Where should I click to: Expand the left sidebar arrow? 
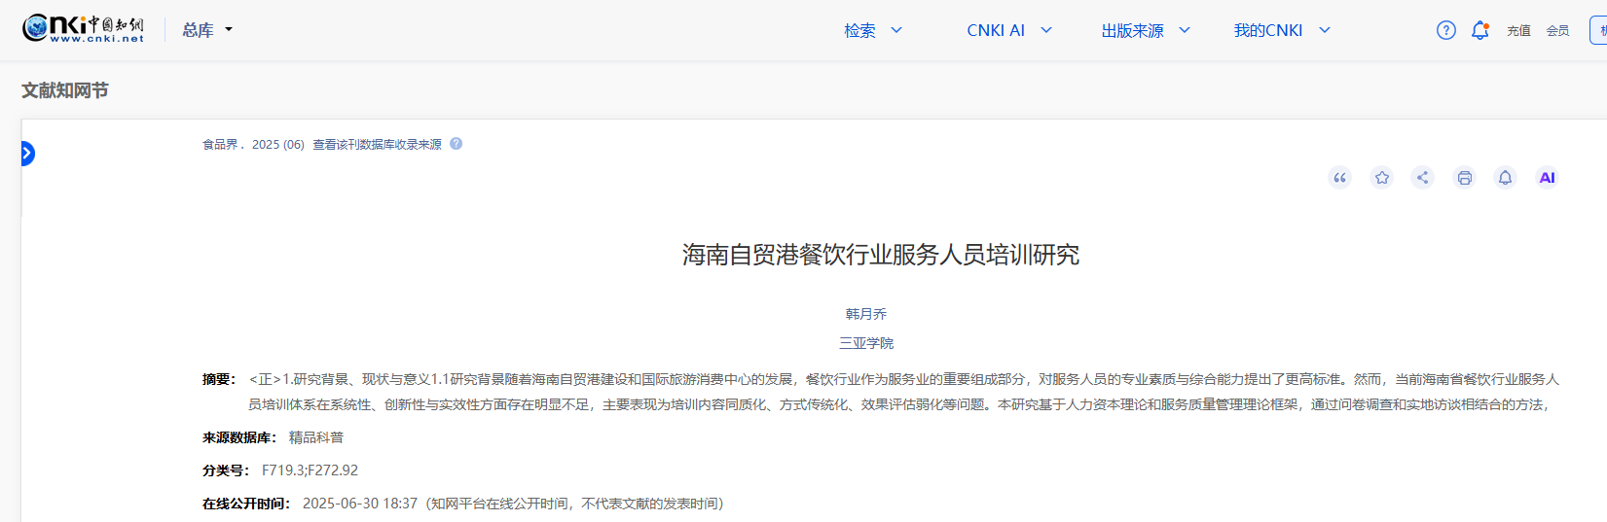pos(27,154)
